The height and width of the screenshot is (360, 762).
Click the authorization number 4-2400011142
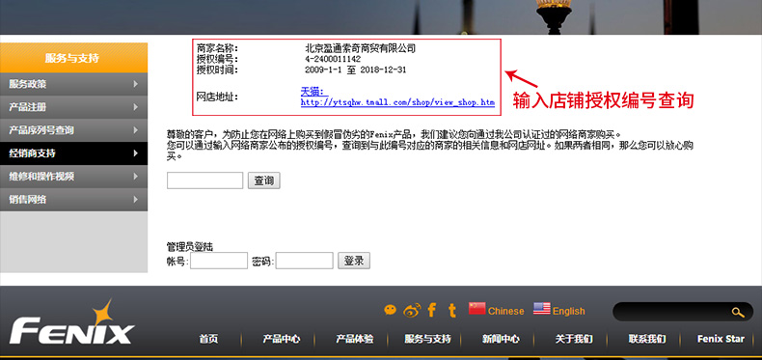(x=333, y=59)
